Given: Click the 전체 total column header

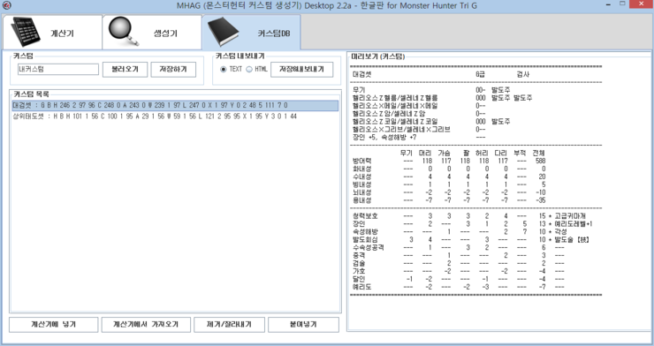Looking at the screenshot, I should [x=538, y=153].
